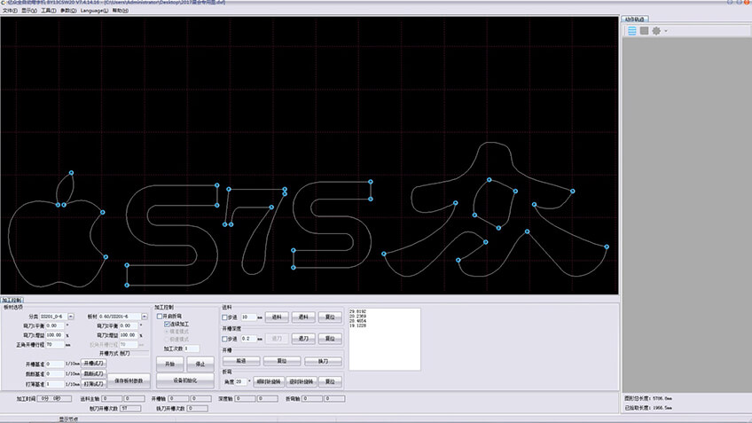Open the dropdown arrow beside the gear icon
Viewport: 752px width, 423px height.
click(x=666, y=31)
